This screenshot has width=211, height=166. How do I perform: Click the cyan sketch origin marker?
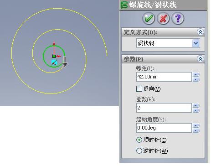point(54,62)
